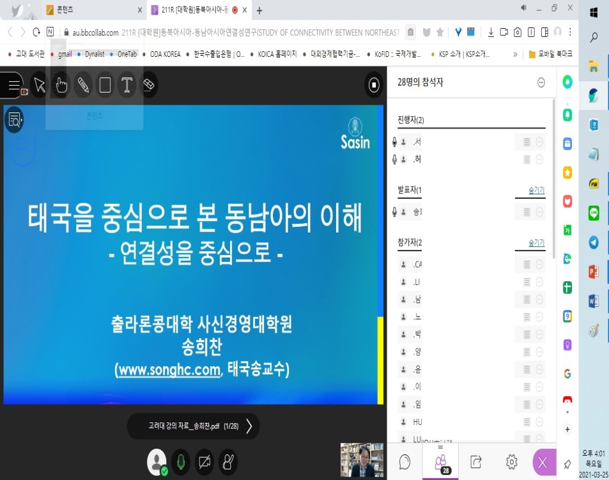Choose the pencil drawing tool

pyautogui.click(x=83, y=85)
